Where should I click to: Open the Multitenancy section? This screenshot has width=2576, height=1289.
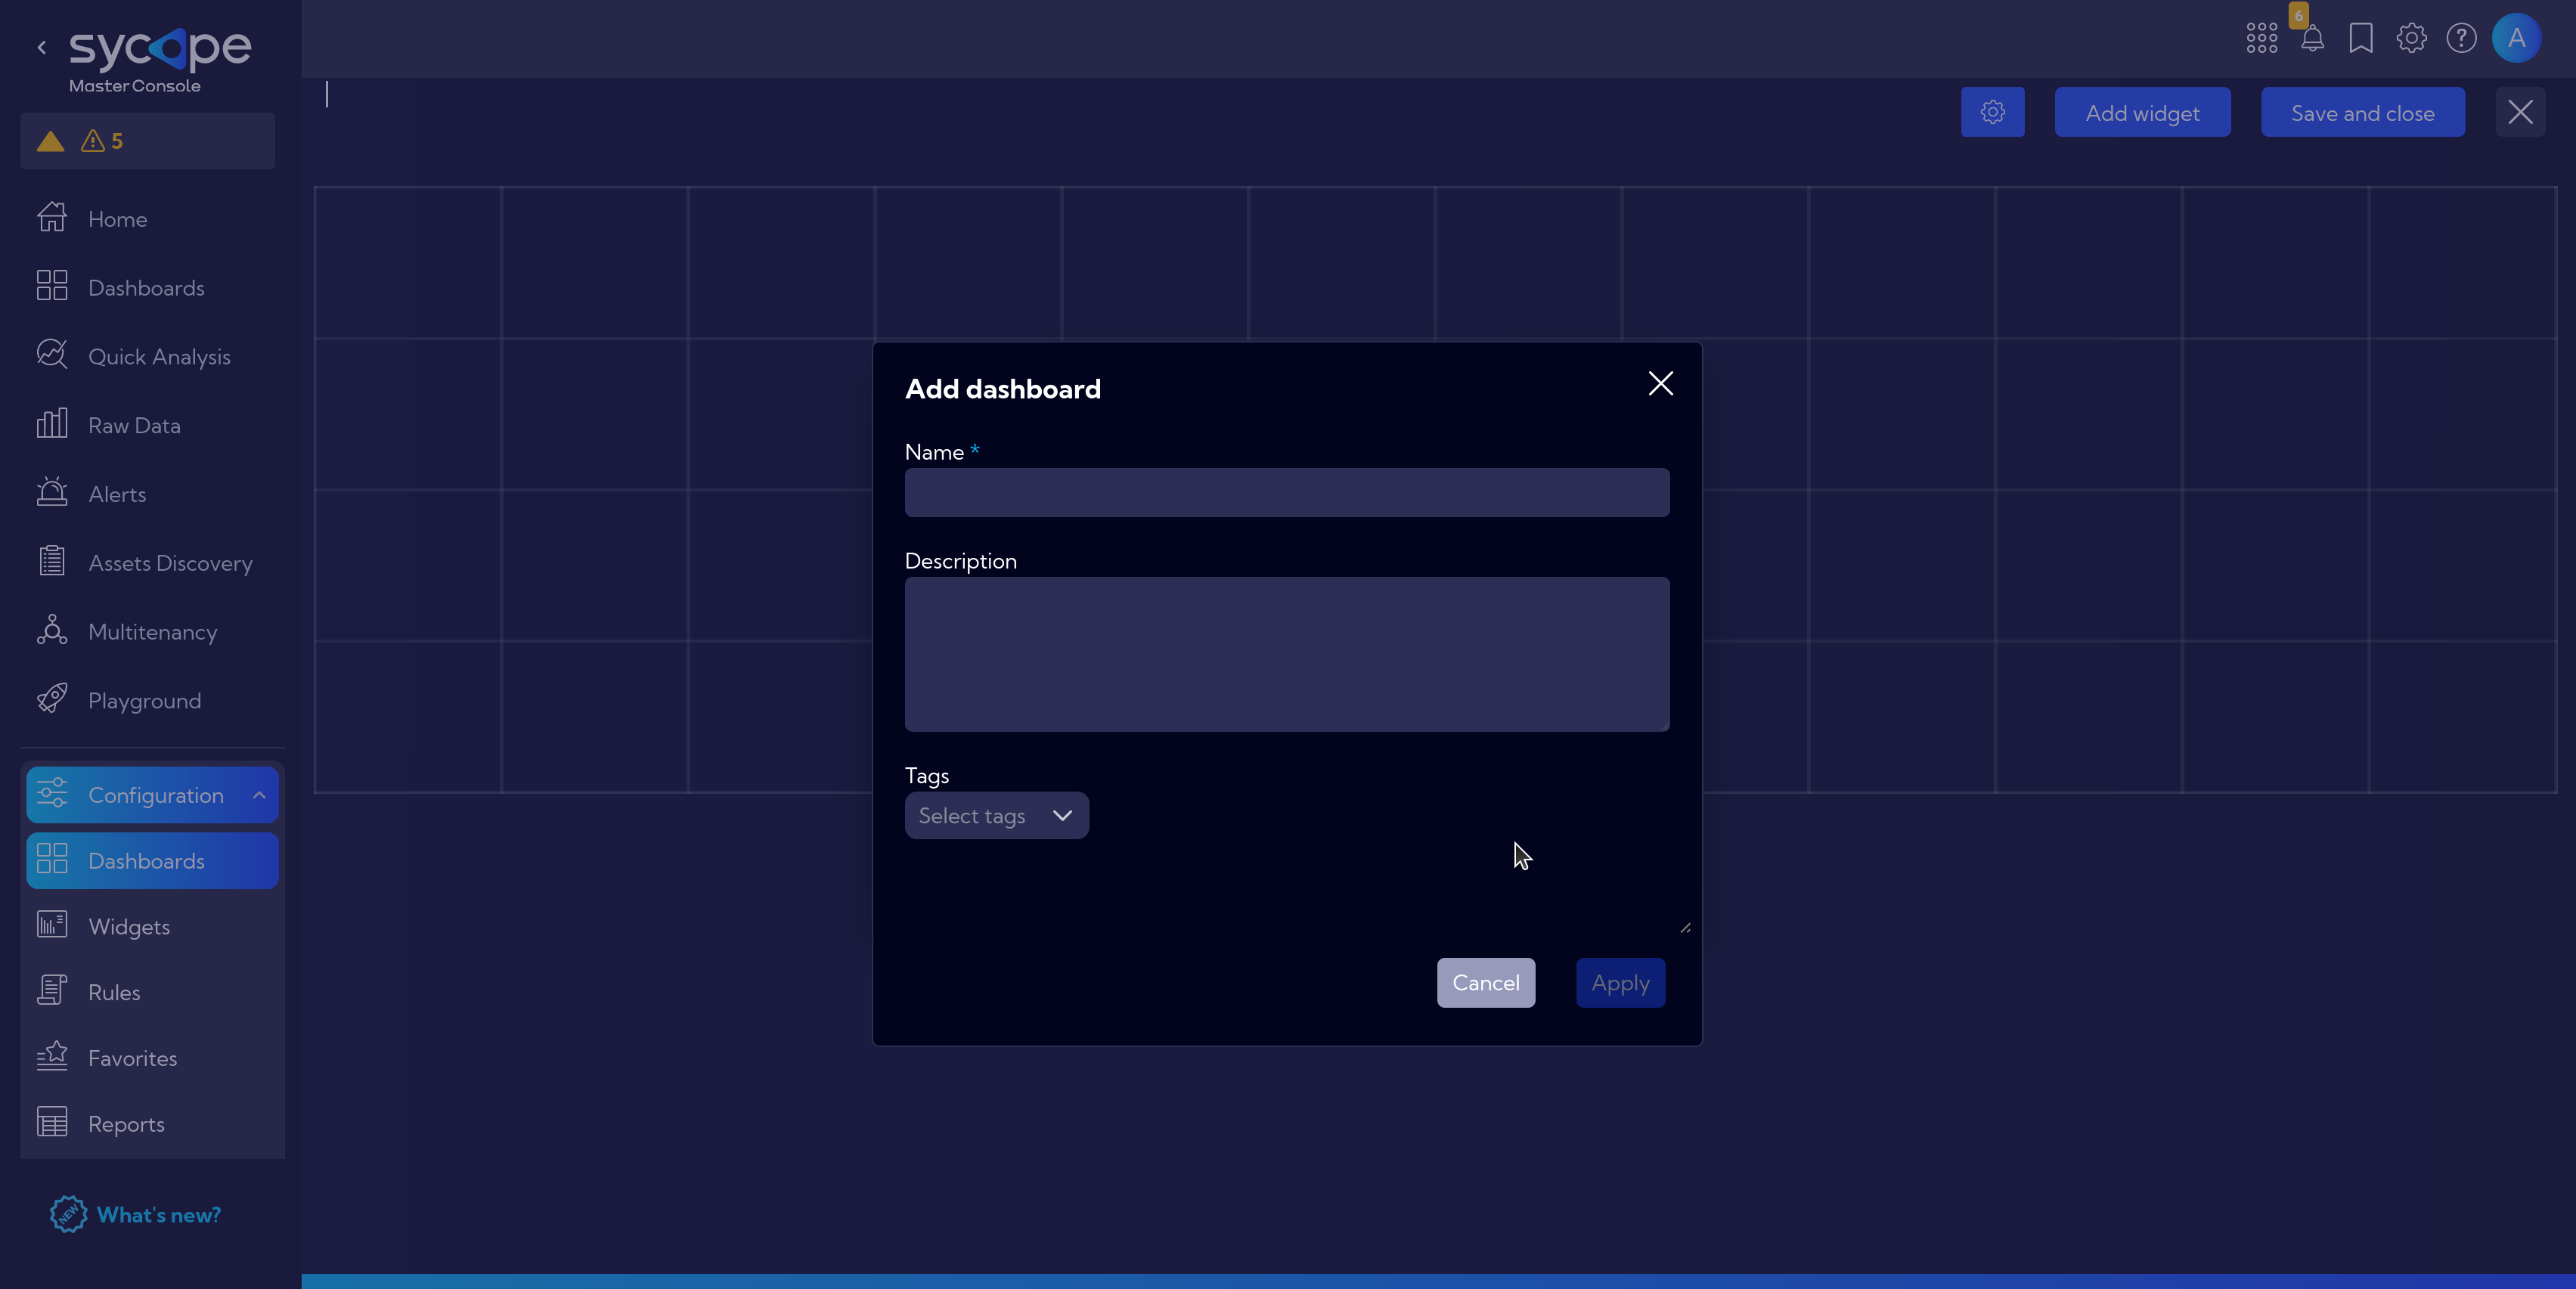152,633
